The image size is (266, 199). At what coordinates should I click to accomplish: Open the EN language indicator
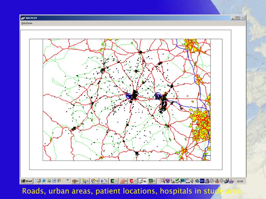(x=202, y=181)
